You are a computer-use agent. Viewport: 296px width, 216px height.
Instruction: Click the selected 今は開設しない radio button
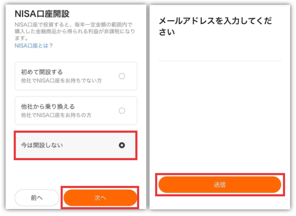point(122,145)
